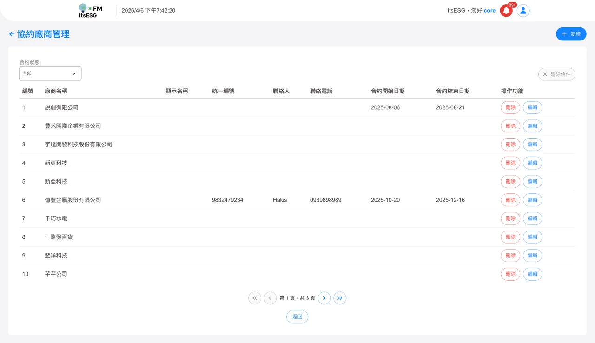This screenshot has width=595, height=343.
Task: Delete vendor 銳創有限公司
Action: [x=510, y=107]
